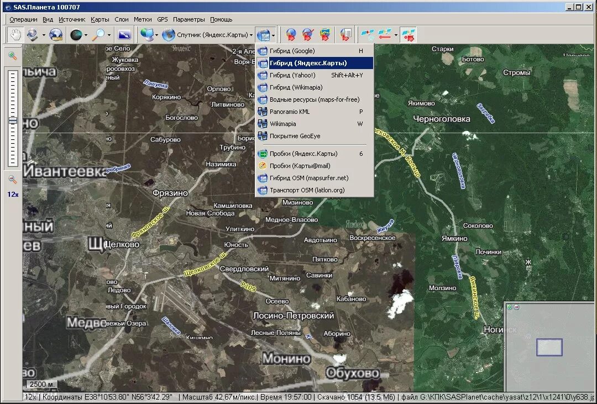
Task: Click the Скачано 1054 (13.5 Мб) entry
Action: pyautogui.click(x=356, y=397)
